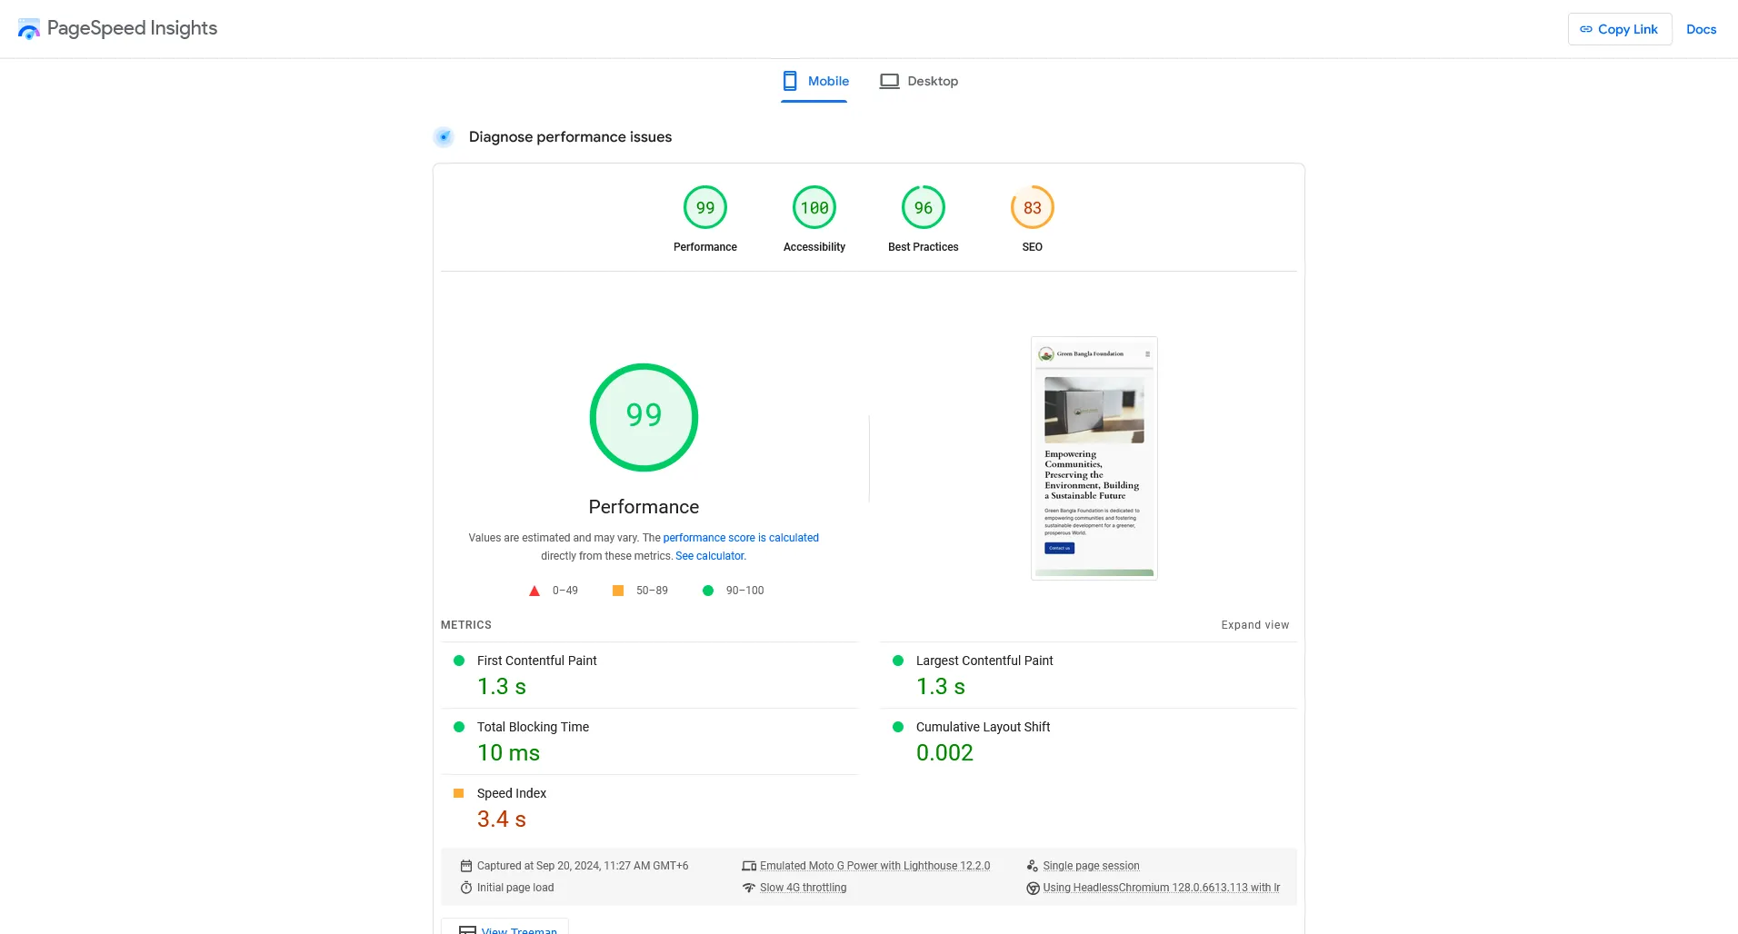
Task: Click the 99 Performance score gauge
Action: click(644, 417)
